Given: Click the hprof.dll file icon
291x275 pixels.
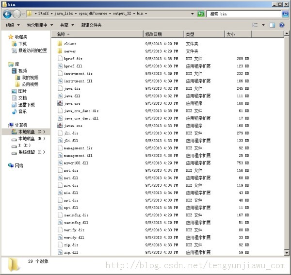Looking at the screenshot, I should (x=60, y=66).
